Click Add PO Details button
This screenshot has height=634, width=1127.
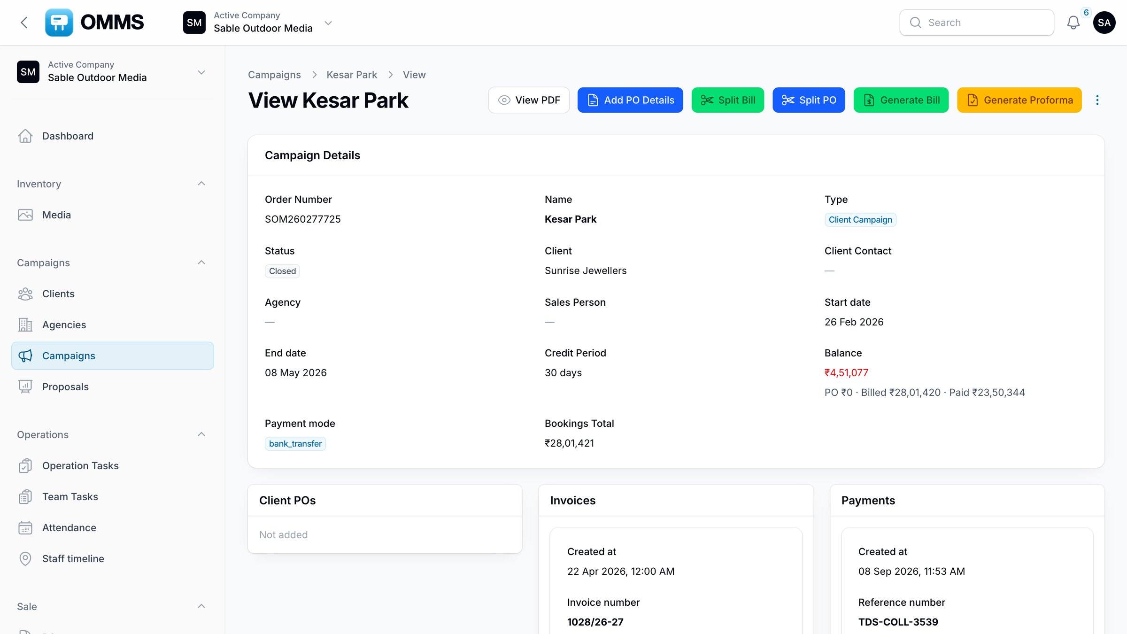point(630,100)
